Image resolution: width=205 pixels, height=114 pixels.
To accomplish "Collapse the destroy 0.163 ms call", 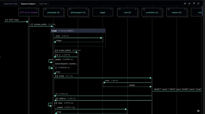I will pos(57,98).
